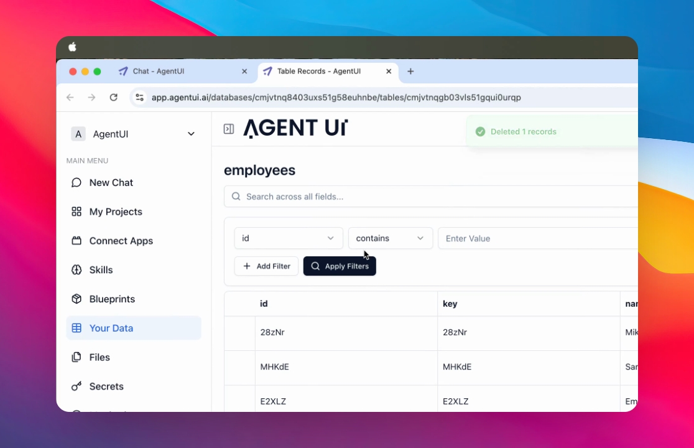Image resolution: width=694 pixels, height=448 pixels.
Task: Open the Secrets section
Action: coord(134,386)
